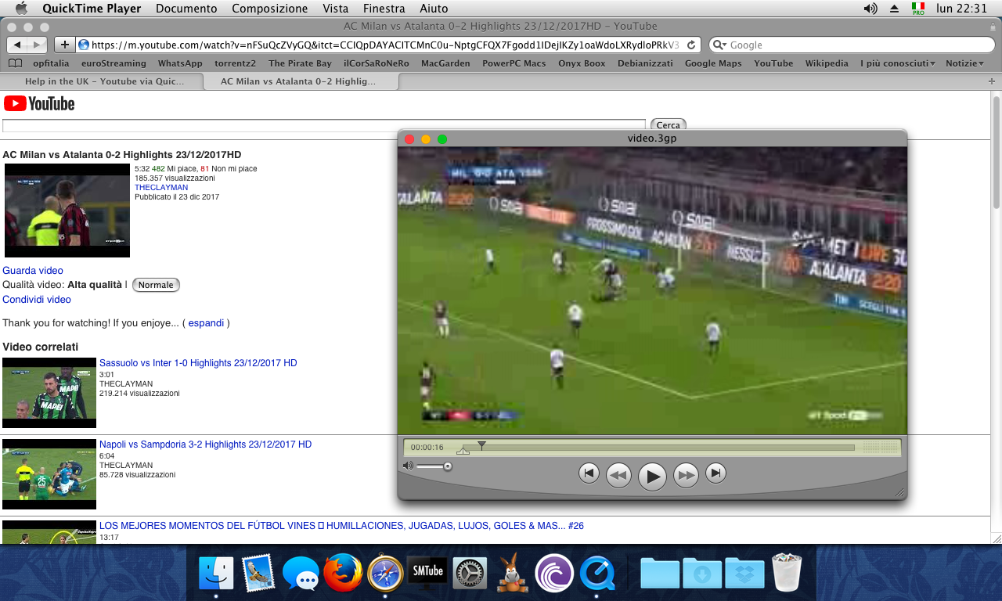Click the QuickTime speaker volume icon
The image size is (1002, 601).
point(408,466)
